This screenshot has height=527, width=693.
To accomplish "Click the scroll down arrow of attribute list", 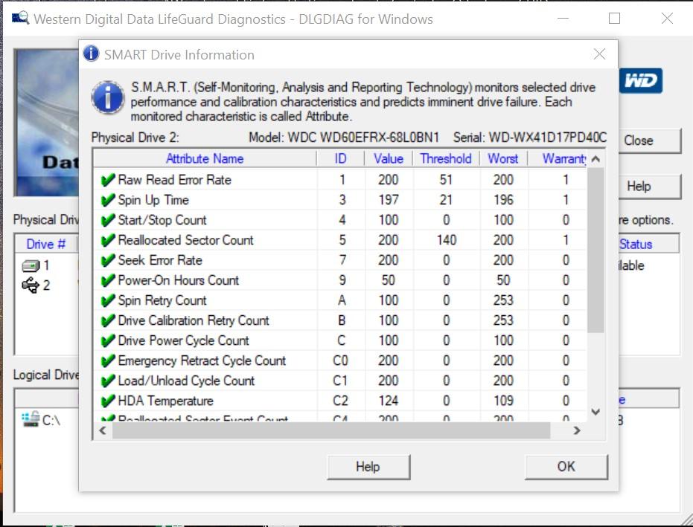I will (x=595, y=413).
